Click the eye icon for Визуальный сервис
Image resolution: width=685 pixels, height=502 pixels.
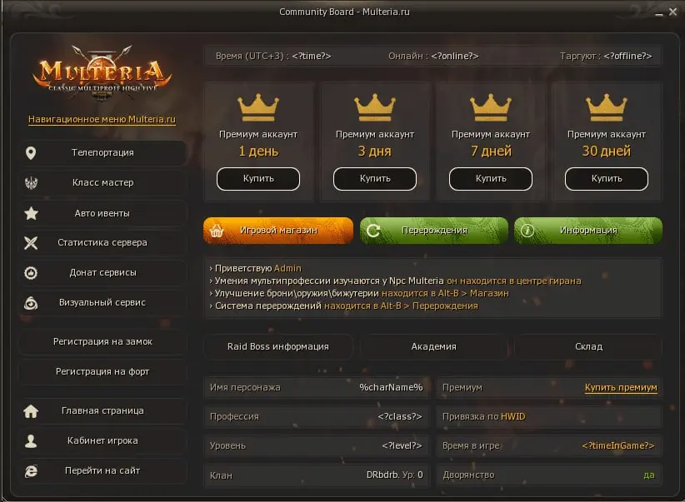[x=31, y=302]
